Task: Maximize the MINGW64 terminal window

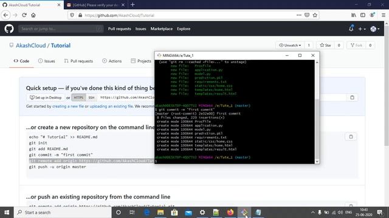Action: [x=300, y=55]
